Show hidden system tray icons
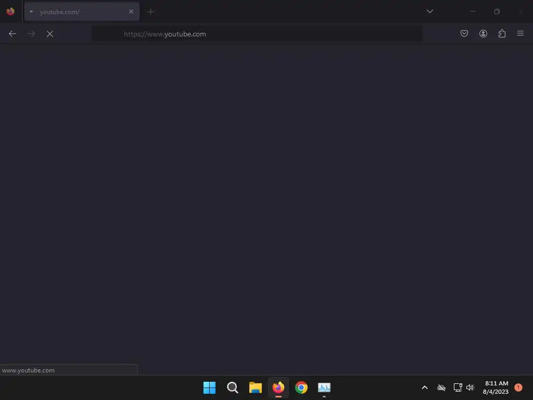The width and height of the screenshot is (533, 400). click(x=425, y=387)
